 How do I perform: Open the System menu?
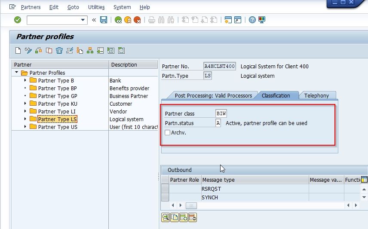122,7
